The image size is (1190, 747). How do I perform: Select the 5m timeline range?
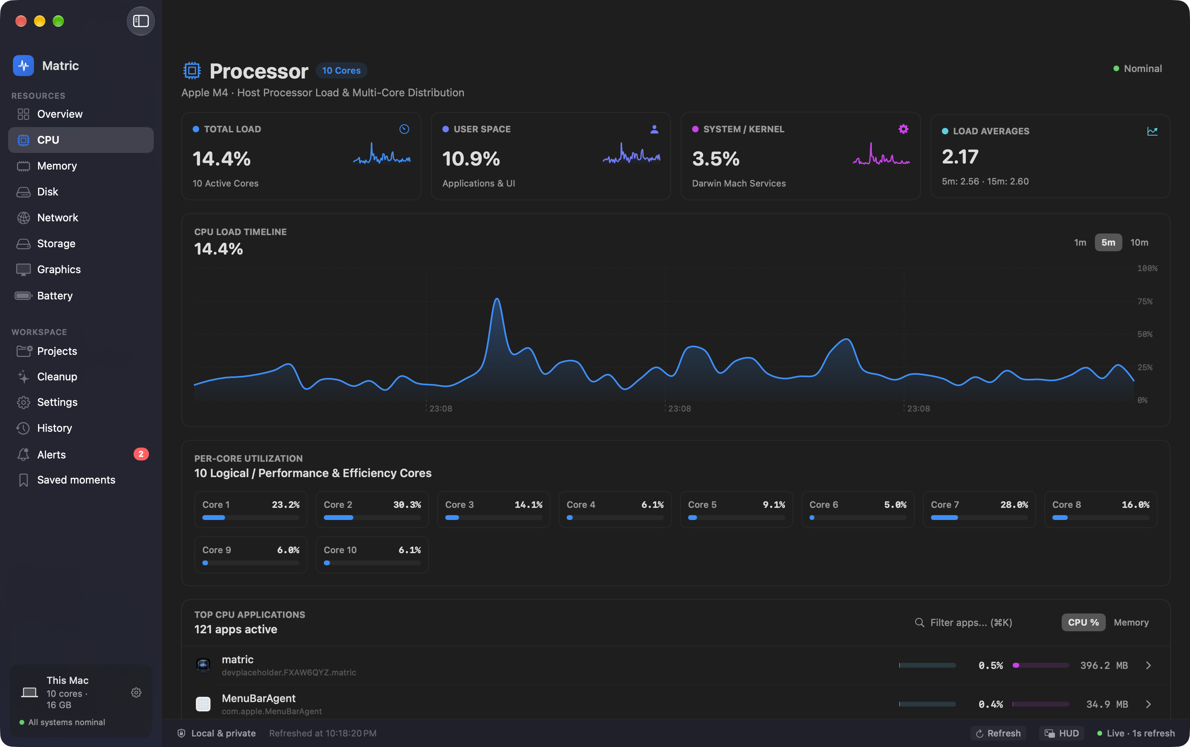point(1109,242)
